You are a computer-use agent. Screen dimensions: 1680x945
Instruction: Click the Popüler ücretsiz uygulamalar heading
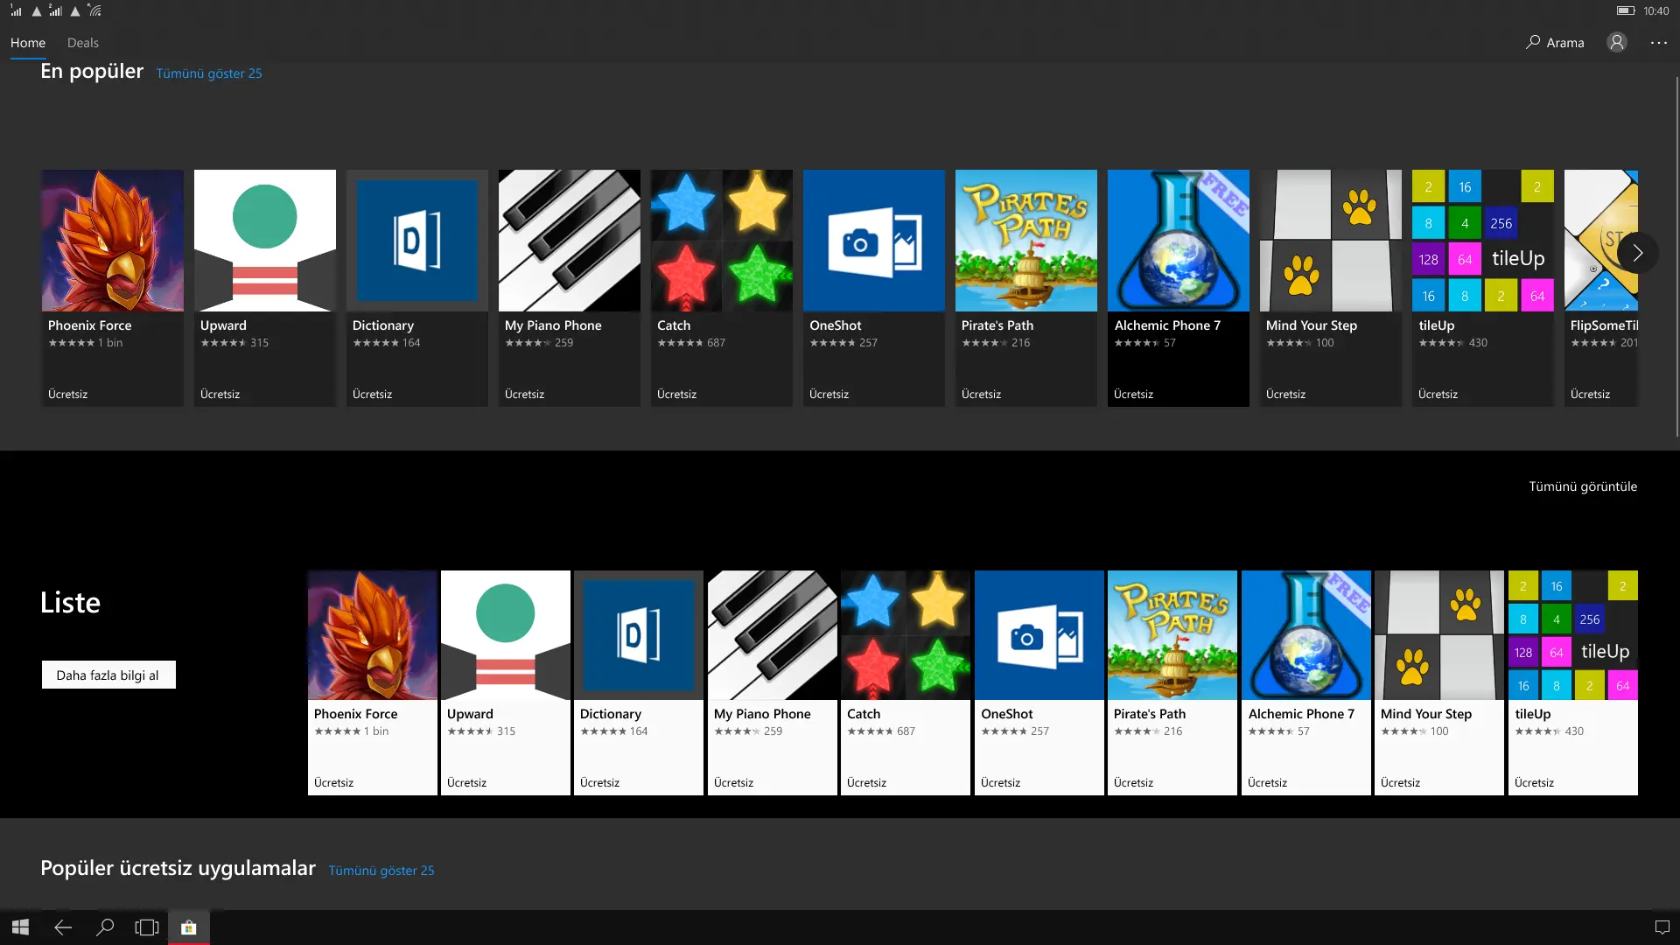click(x=178, y=868)
